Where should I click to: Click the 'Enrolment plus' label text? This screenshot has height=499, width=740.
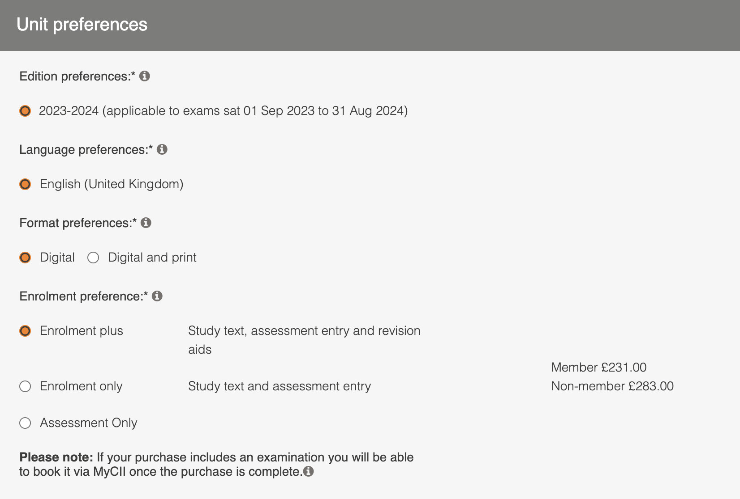(x=81, y=330)
